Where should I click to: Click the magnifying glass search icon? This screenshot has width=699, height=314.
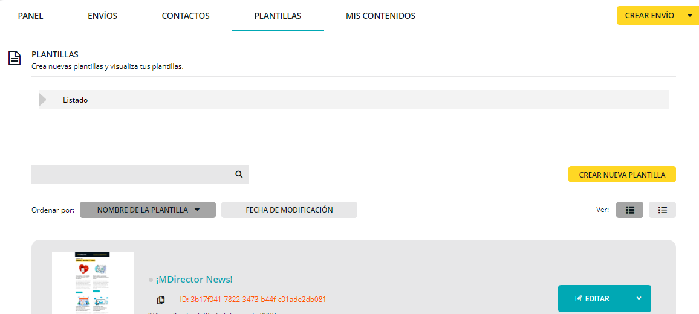pyautogui.click(x=239, y=175)
